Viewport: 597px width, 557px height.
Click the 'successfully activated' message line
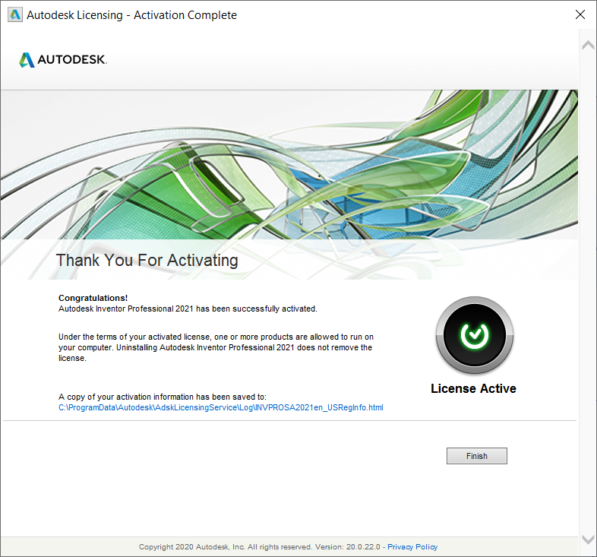tap(188, 309)
